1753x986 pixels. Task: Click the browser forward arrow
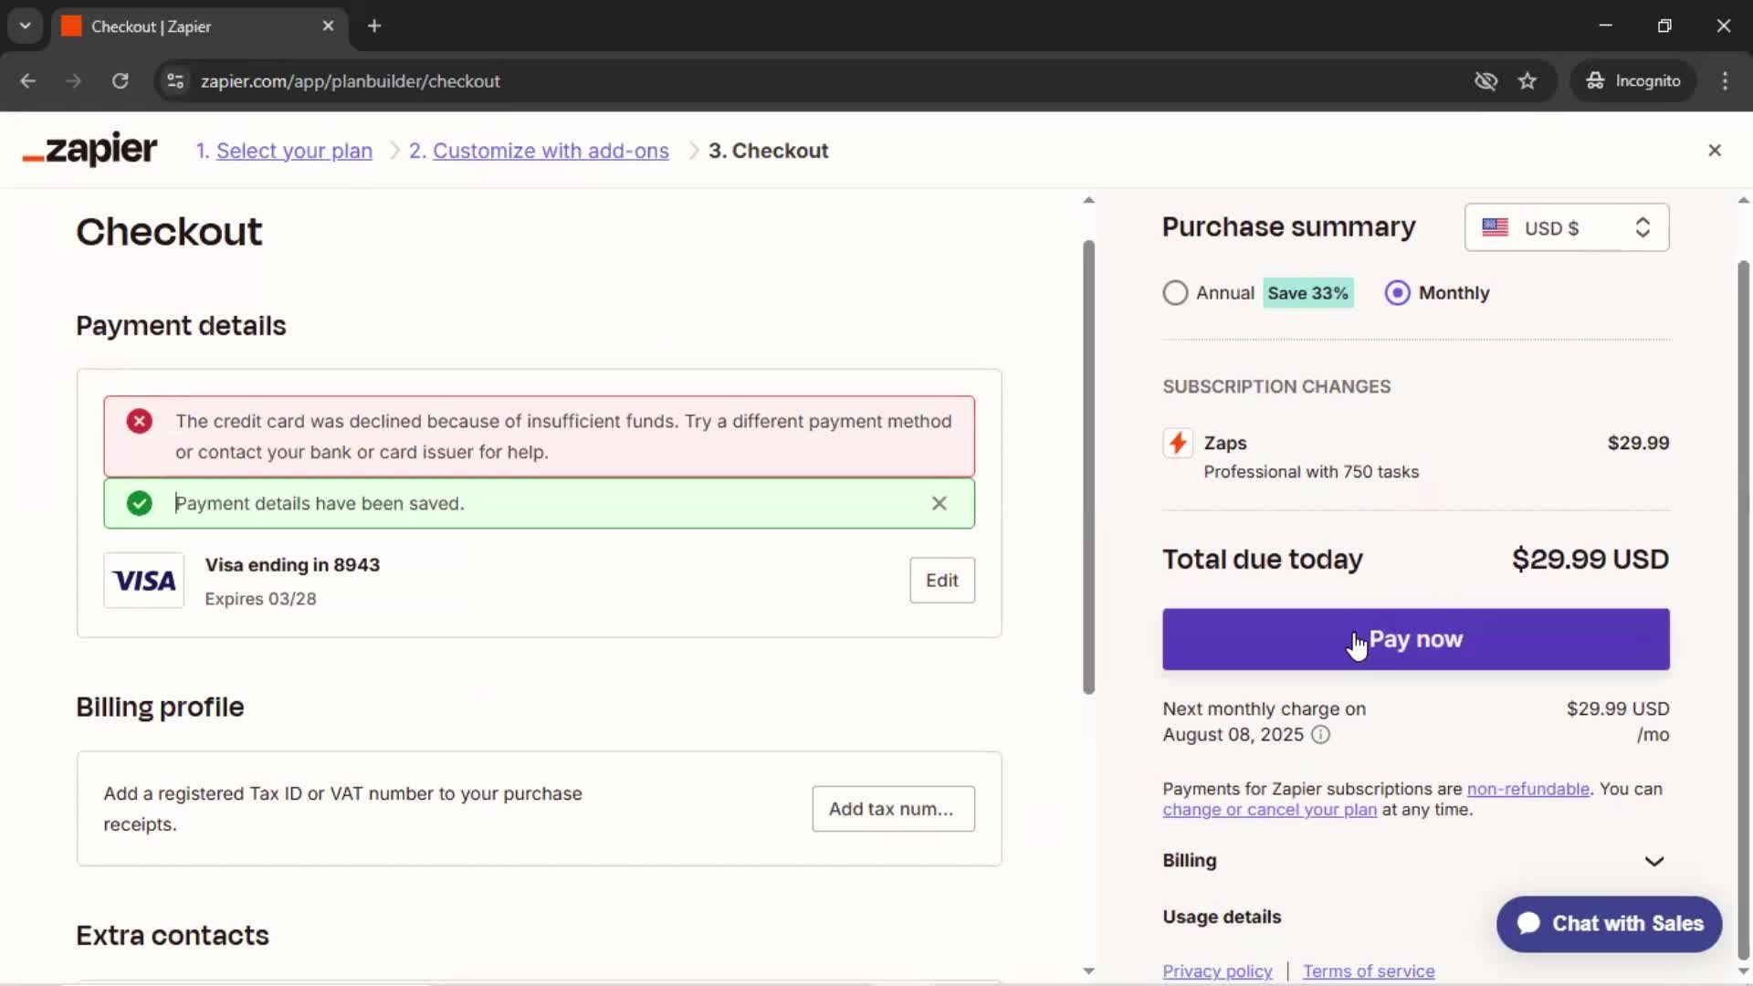coord(74,80)
